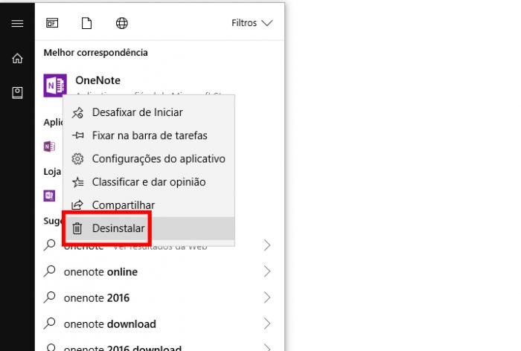Image resolution: width=521 pixels, height=351 pixels.
Task: Click the gear icon for Configurações
Action: coord(77,158)
